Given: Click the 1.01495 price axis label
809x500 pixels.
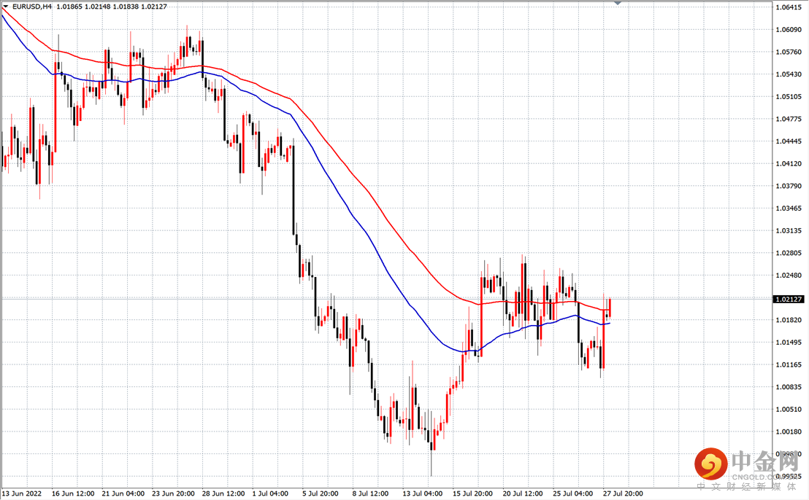Looking at the screenshot, I should [x=789, y=343].
